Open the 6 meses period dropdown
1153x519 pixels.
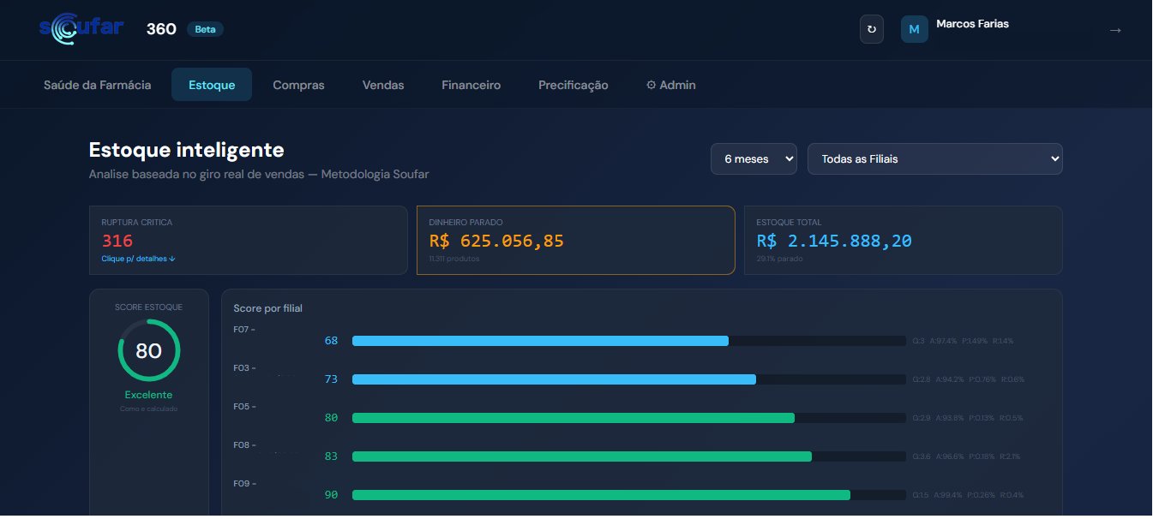tap(754, 158)
